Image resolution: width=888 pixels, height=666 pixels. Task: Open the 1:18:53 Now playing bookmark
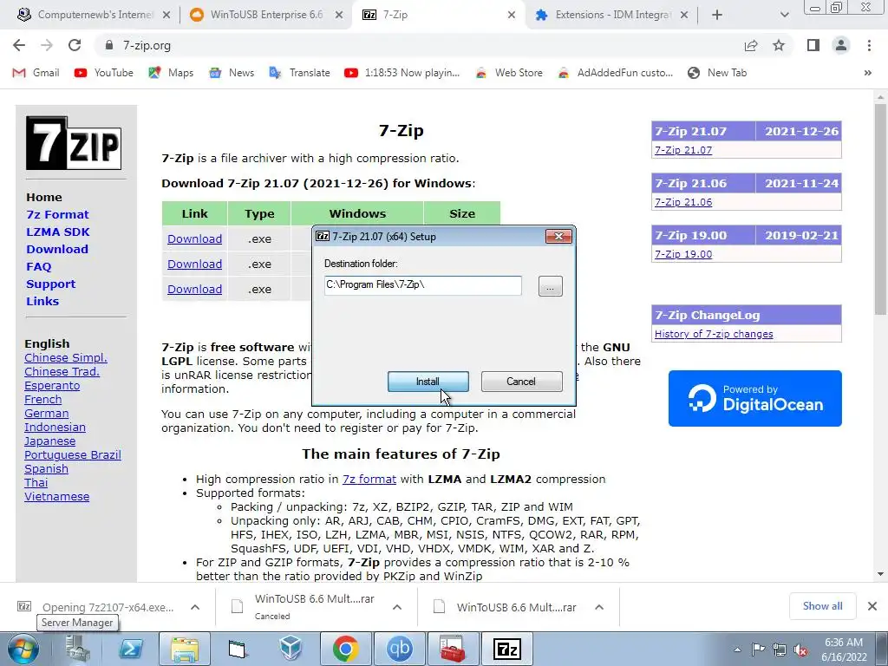point(402,73)
